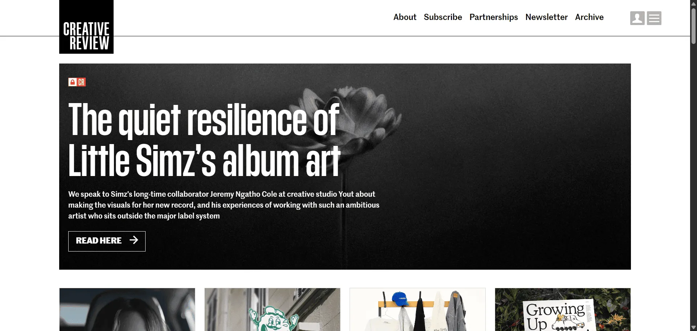Open the green cartoon mascot thumbnail
The width and height of the screenshot is (697, 331).
click(272, 310)
